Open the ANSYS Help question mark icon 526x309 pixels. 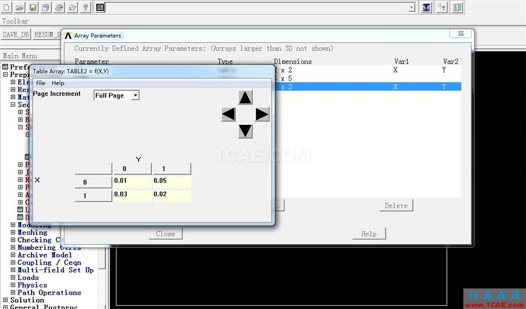[x=86, y=7]
